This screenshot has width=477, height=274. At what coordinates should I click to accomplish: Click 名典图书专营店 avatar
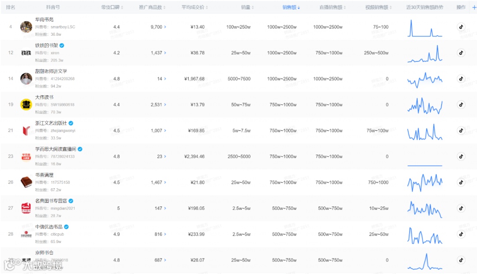coord(26,208)
